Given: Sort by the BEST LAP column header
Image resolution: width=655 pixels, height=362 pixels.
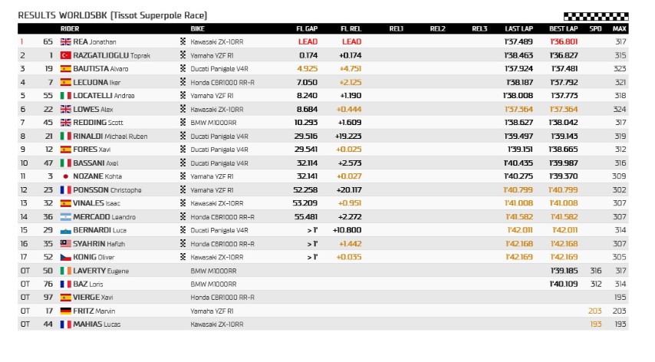Looking at the screenshot, I should point(563,28).
